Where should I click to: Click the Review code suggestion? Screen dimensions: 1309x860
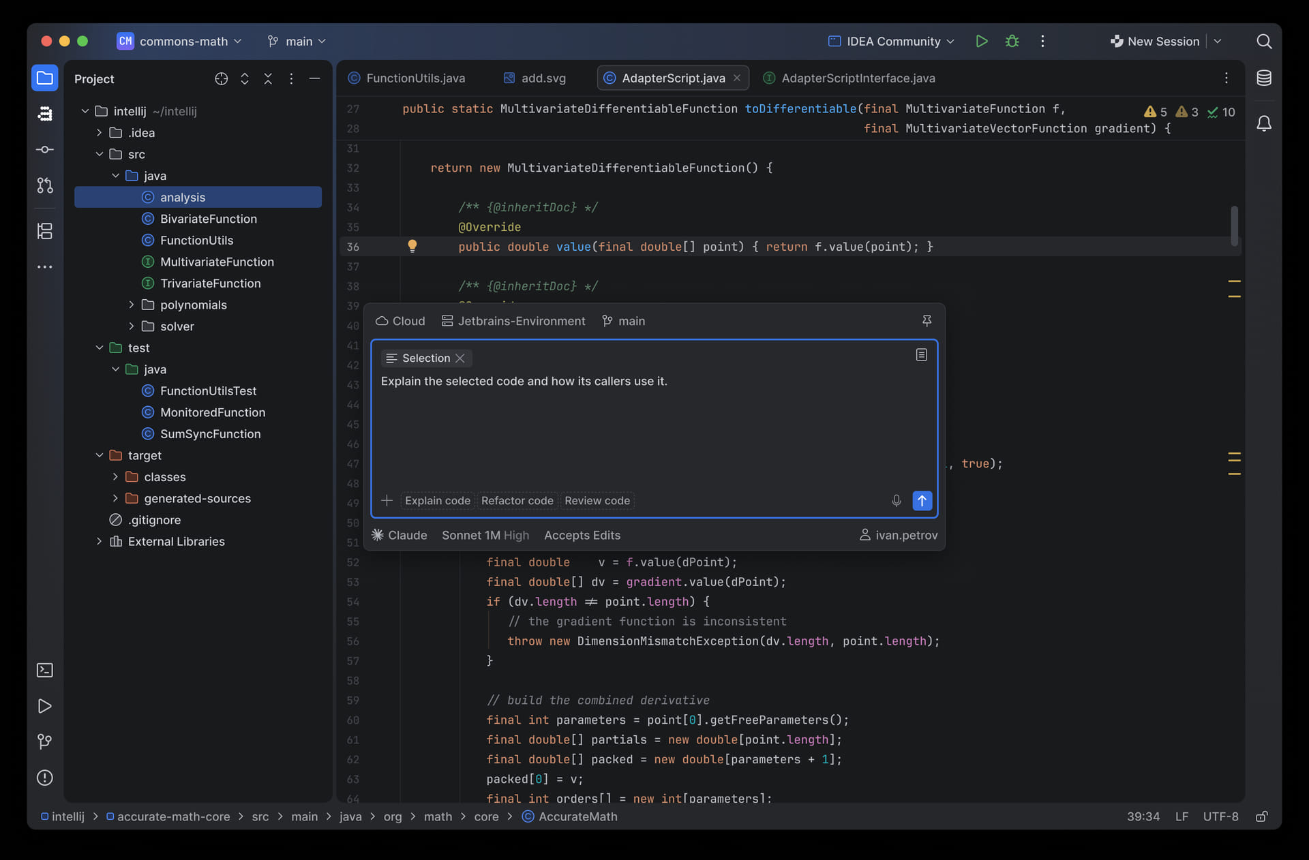pyautogui.click(x=597, y=501)
